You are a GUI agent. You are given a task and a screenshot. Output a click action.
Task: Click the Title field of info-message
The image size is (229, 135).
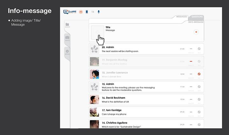(x=108, y=27)
